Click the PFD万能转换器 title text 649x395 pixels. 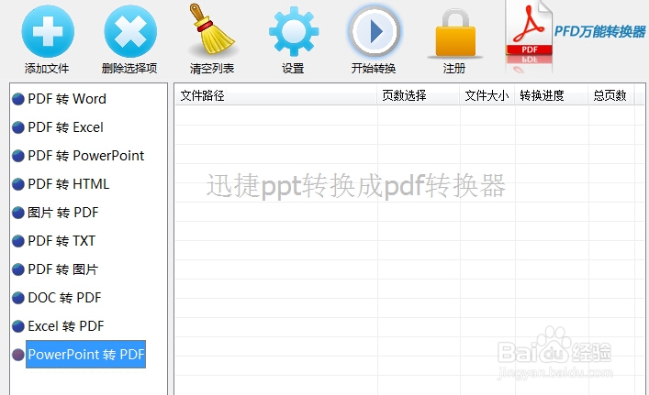[599, 31]
